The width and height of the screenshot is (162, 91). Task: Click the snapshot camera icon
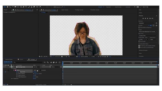pyautogui.click(x=62, y=57)
